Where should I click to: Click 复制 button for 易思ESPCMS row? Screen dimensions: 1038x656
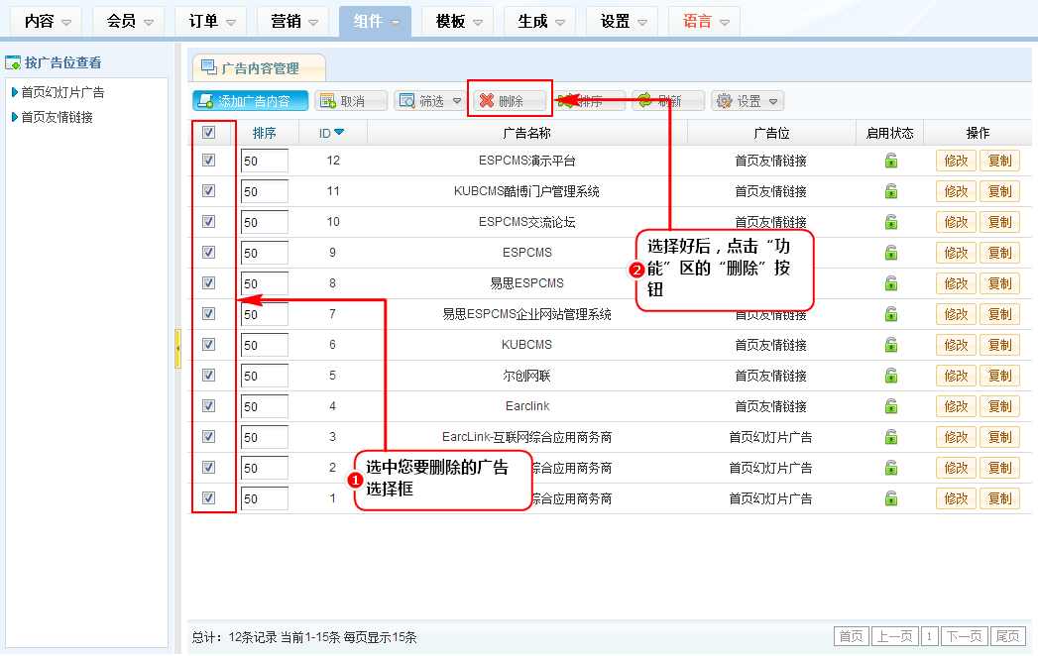999,283
